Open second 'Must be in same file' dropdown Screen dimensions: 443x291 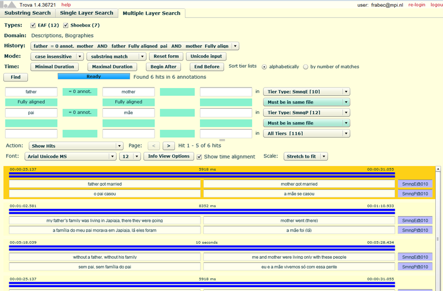pyautogui.click(x=307, y=123)
